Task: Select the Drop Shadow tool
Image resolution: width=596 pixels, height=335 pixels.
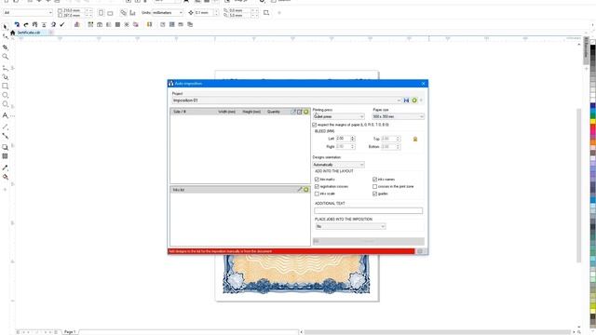Action: point(5,147)
